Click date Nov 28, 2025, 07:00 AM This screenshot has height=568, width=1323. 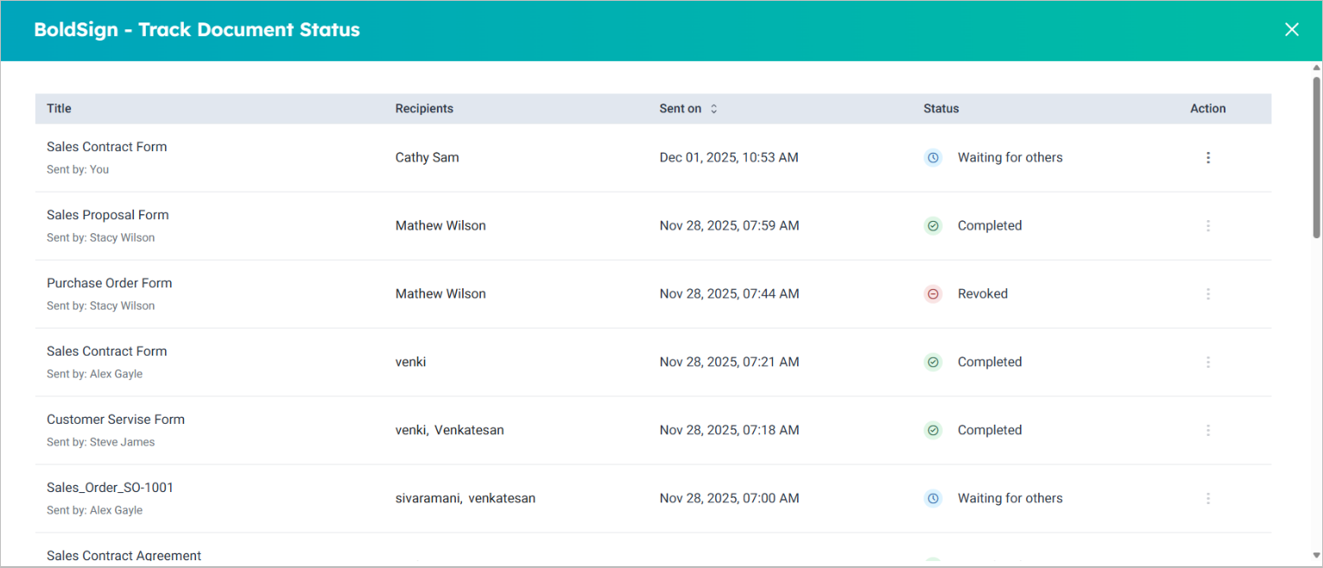click(730, 498)
